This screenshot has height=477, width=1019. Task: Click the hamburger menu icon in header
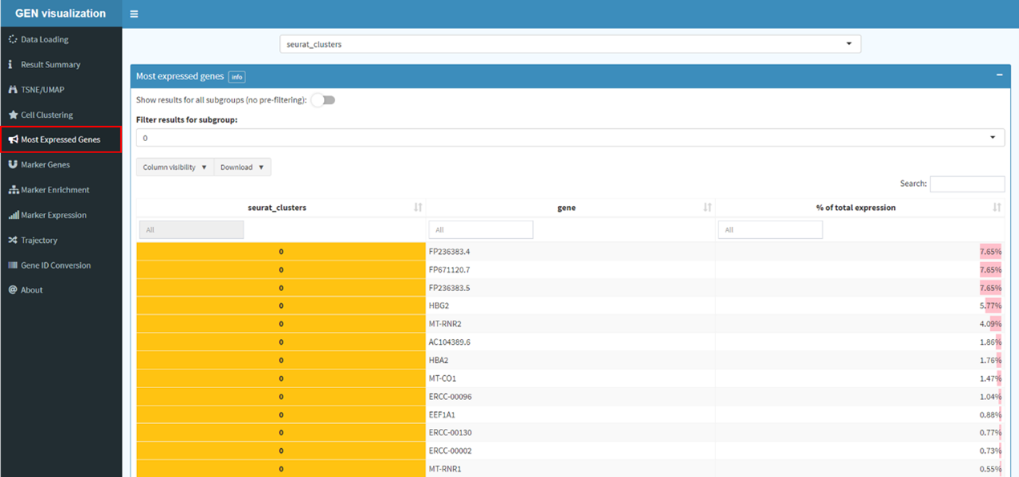click(134, 14)
